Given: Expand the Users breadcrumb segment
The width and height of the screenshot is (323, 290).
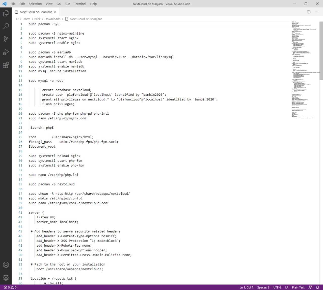Looking at the screenshot, I should point(26,19).
